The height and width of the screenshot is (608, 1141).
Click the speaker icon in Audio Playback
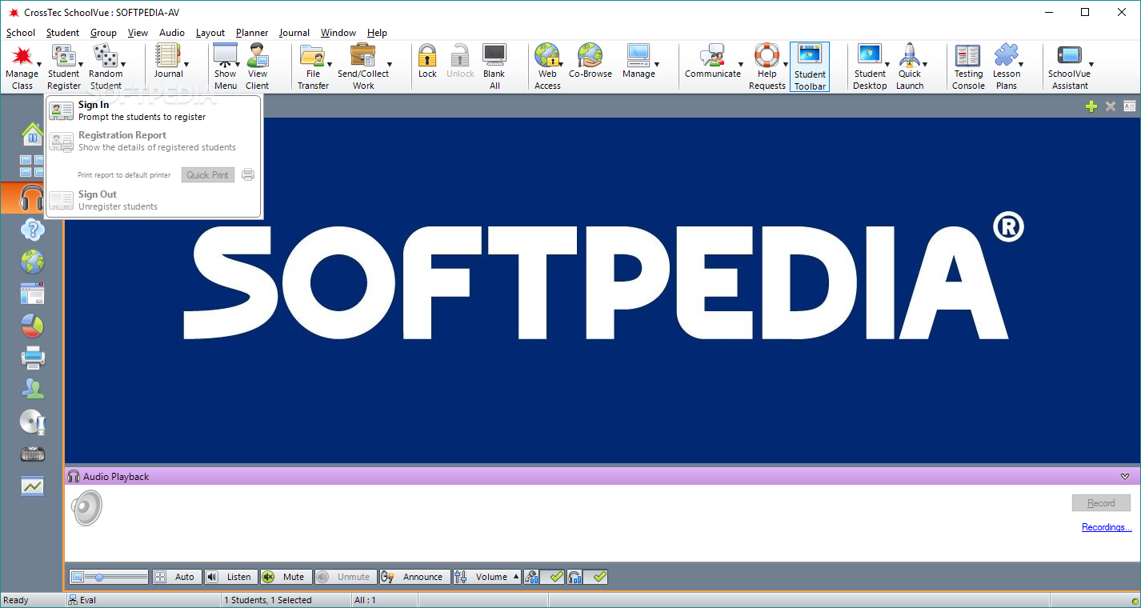(86, 508)
